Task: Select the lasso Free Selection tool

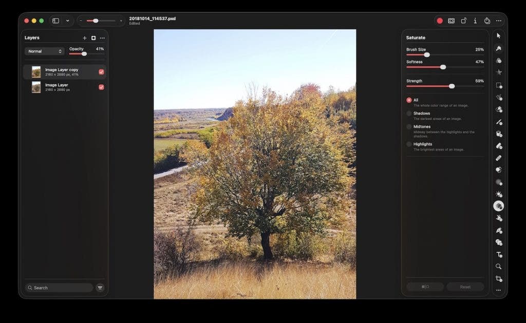Action: pyautogui.click(x=498, y=98)
